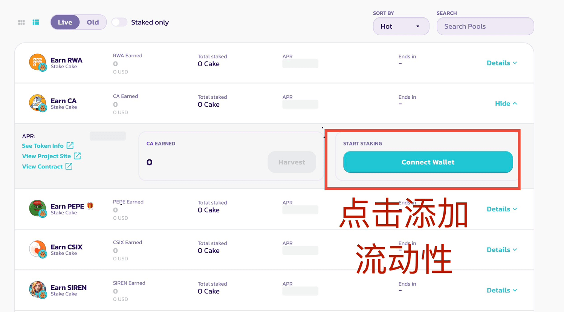Click the Earn SIREN pool title

coord(69,288)
